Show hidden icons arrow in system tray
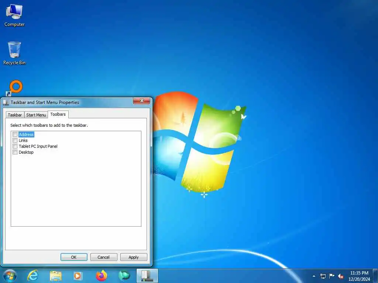 [314, 276]
